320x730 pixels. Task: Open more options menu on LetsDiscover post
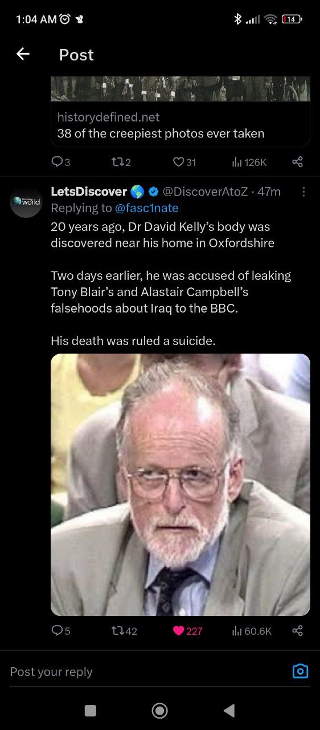coord(303,192)
